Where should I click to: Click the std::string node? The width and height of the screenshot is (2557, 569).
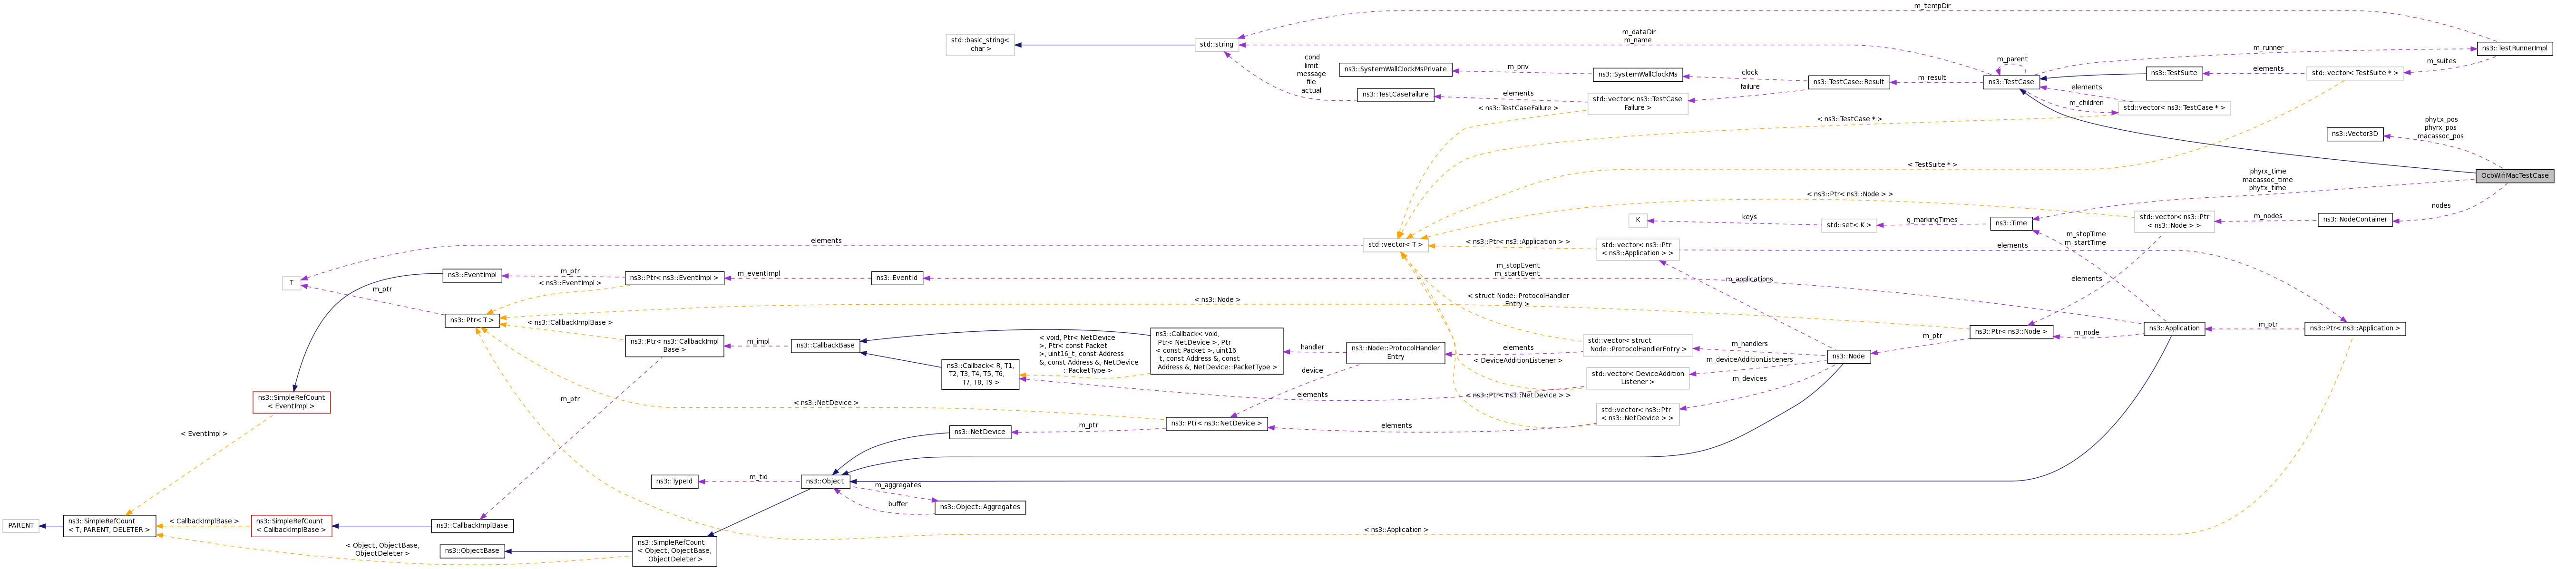click(x=1216, y=45)
